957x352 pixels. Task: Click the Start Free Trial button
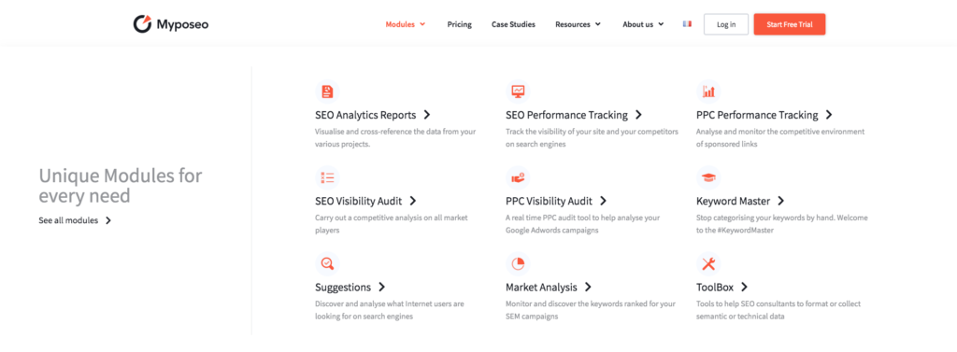789,24
